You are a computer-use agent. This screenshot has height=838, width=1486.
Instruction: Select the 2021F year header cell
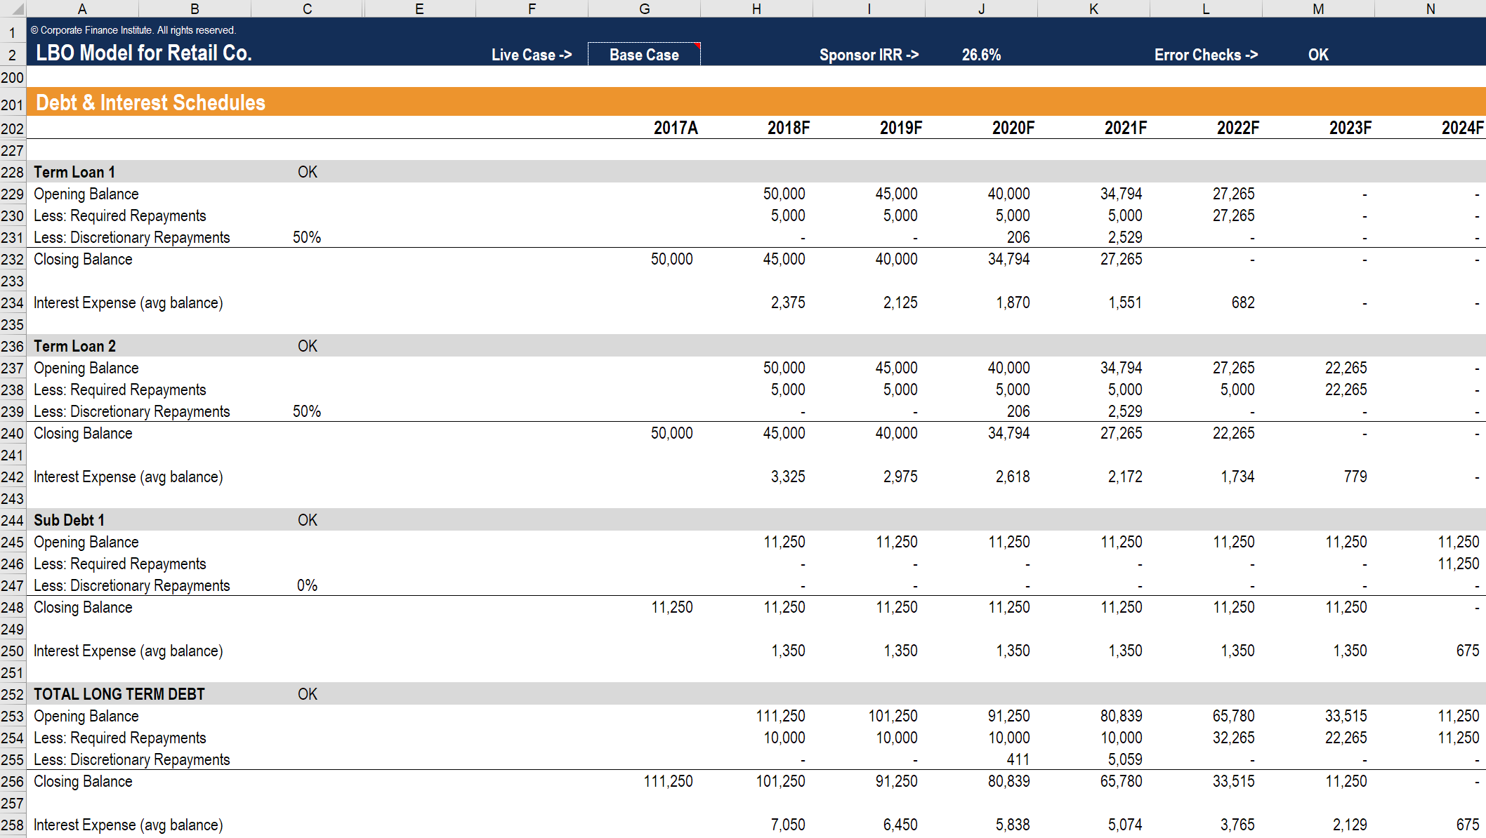pyautogui.click(x=1124, y=128)
